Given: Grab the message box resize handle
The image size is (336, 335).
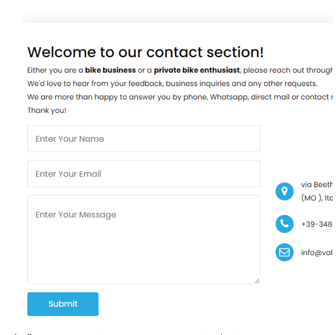Looking at the screenshot, I should tap(257, 281).
